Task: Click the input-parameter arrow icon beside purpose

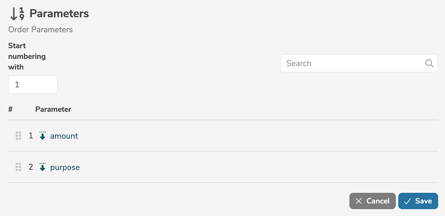Action: point(43,167)
